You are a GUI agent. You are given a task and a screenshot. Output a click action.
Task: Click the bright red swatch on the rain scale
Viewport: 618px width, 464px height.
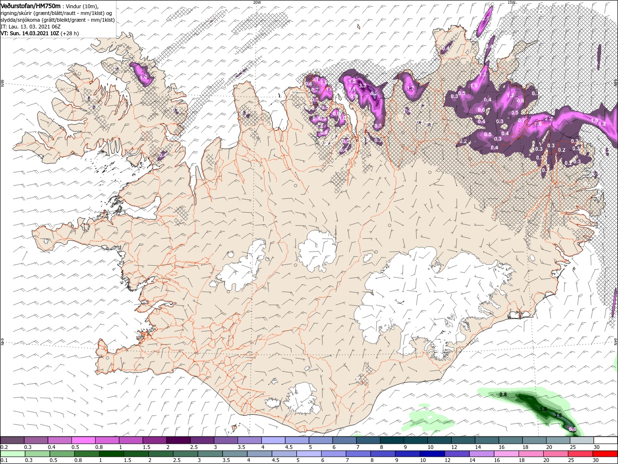coord(605,454)
